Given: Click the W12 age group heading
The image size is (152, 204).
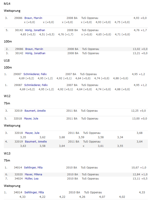Looking at the screenshot, I should (x=7, y=96).
